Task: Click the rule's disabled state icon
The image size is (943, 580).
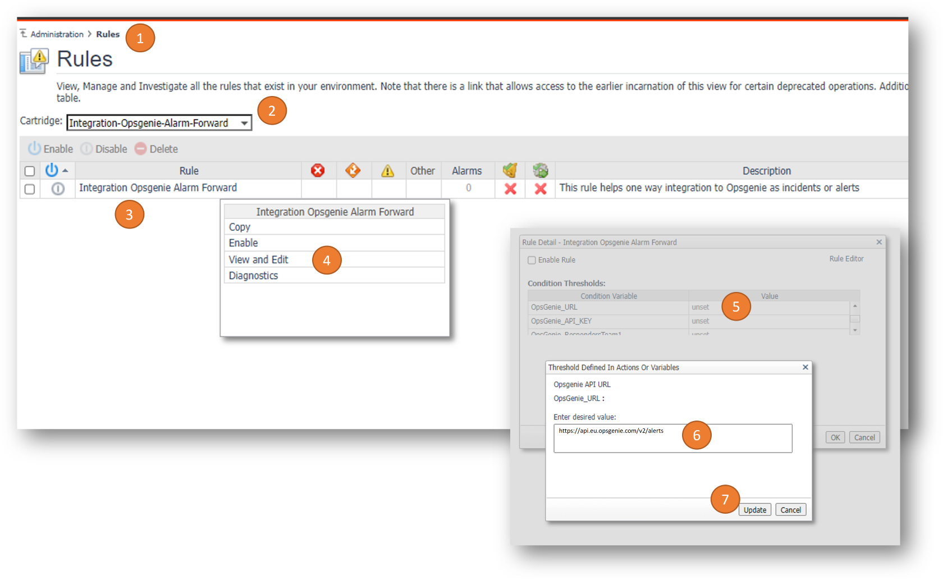Action: [x=58, y=189]
